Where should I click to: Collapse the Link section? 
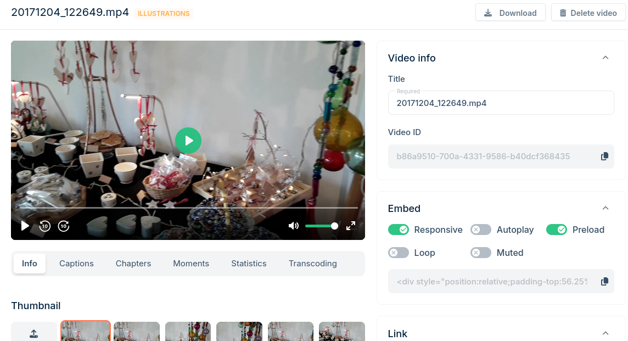tap(605, 333)
